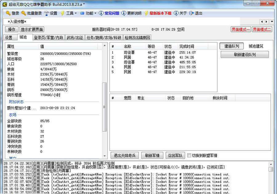The image size is (277, 194).
Task: Open the document tab list dropdown arrow
Action: (x=272, y=22)
